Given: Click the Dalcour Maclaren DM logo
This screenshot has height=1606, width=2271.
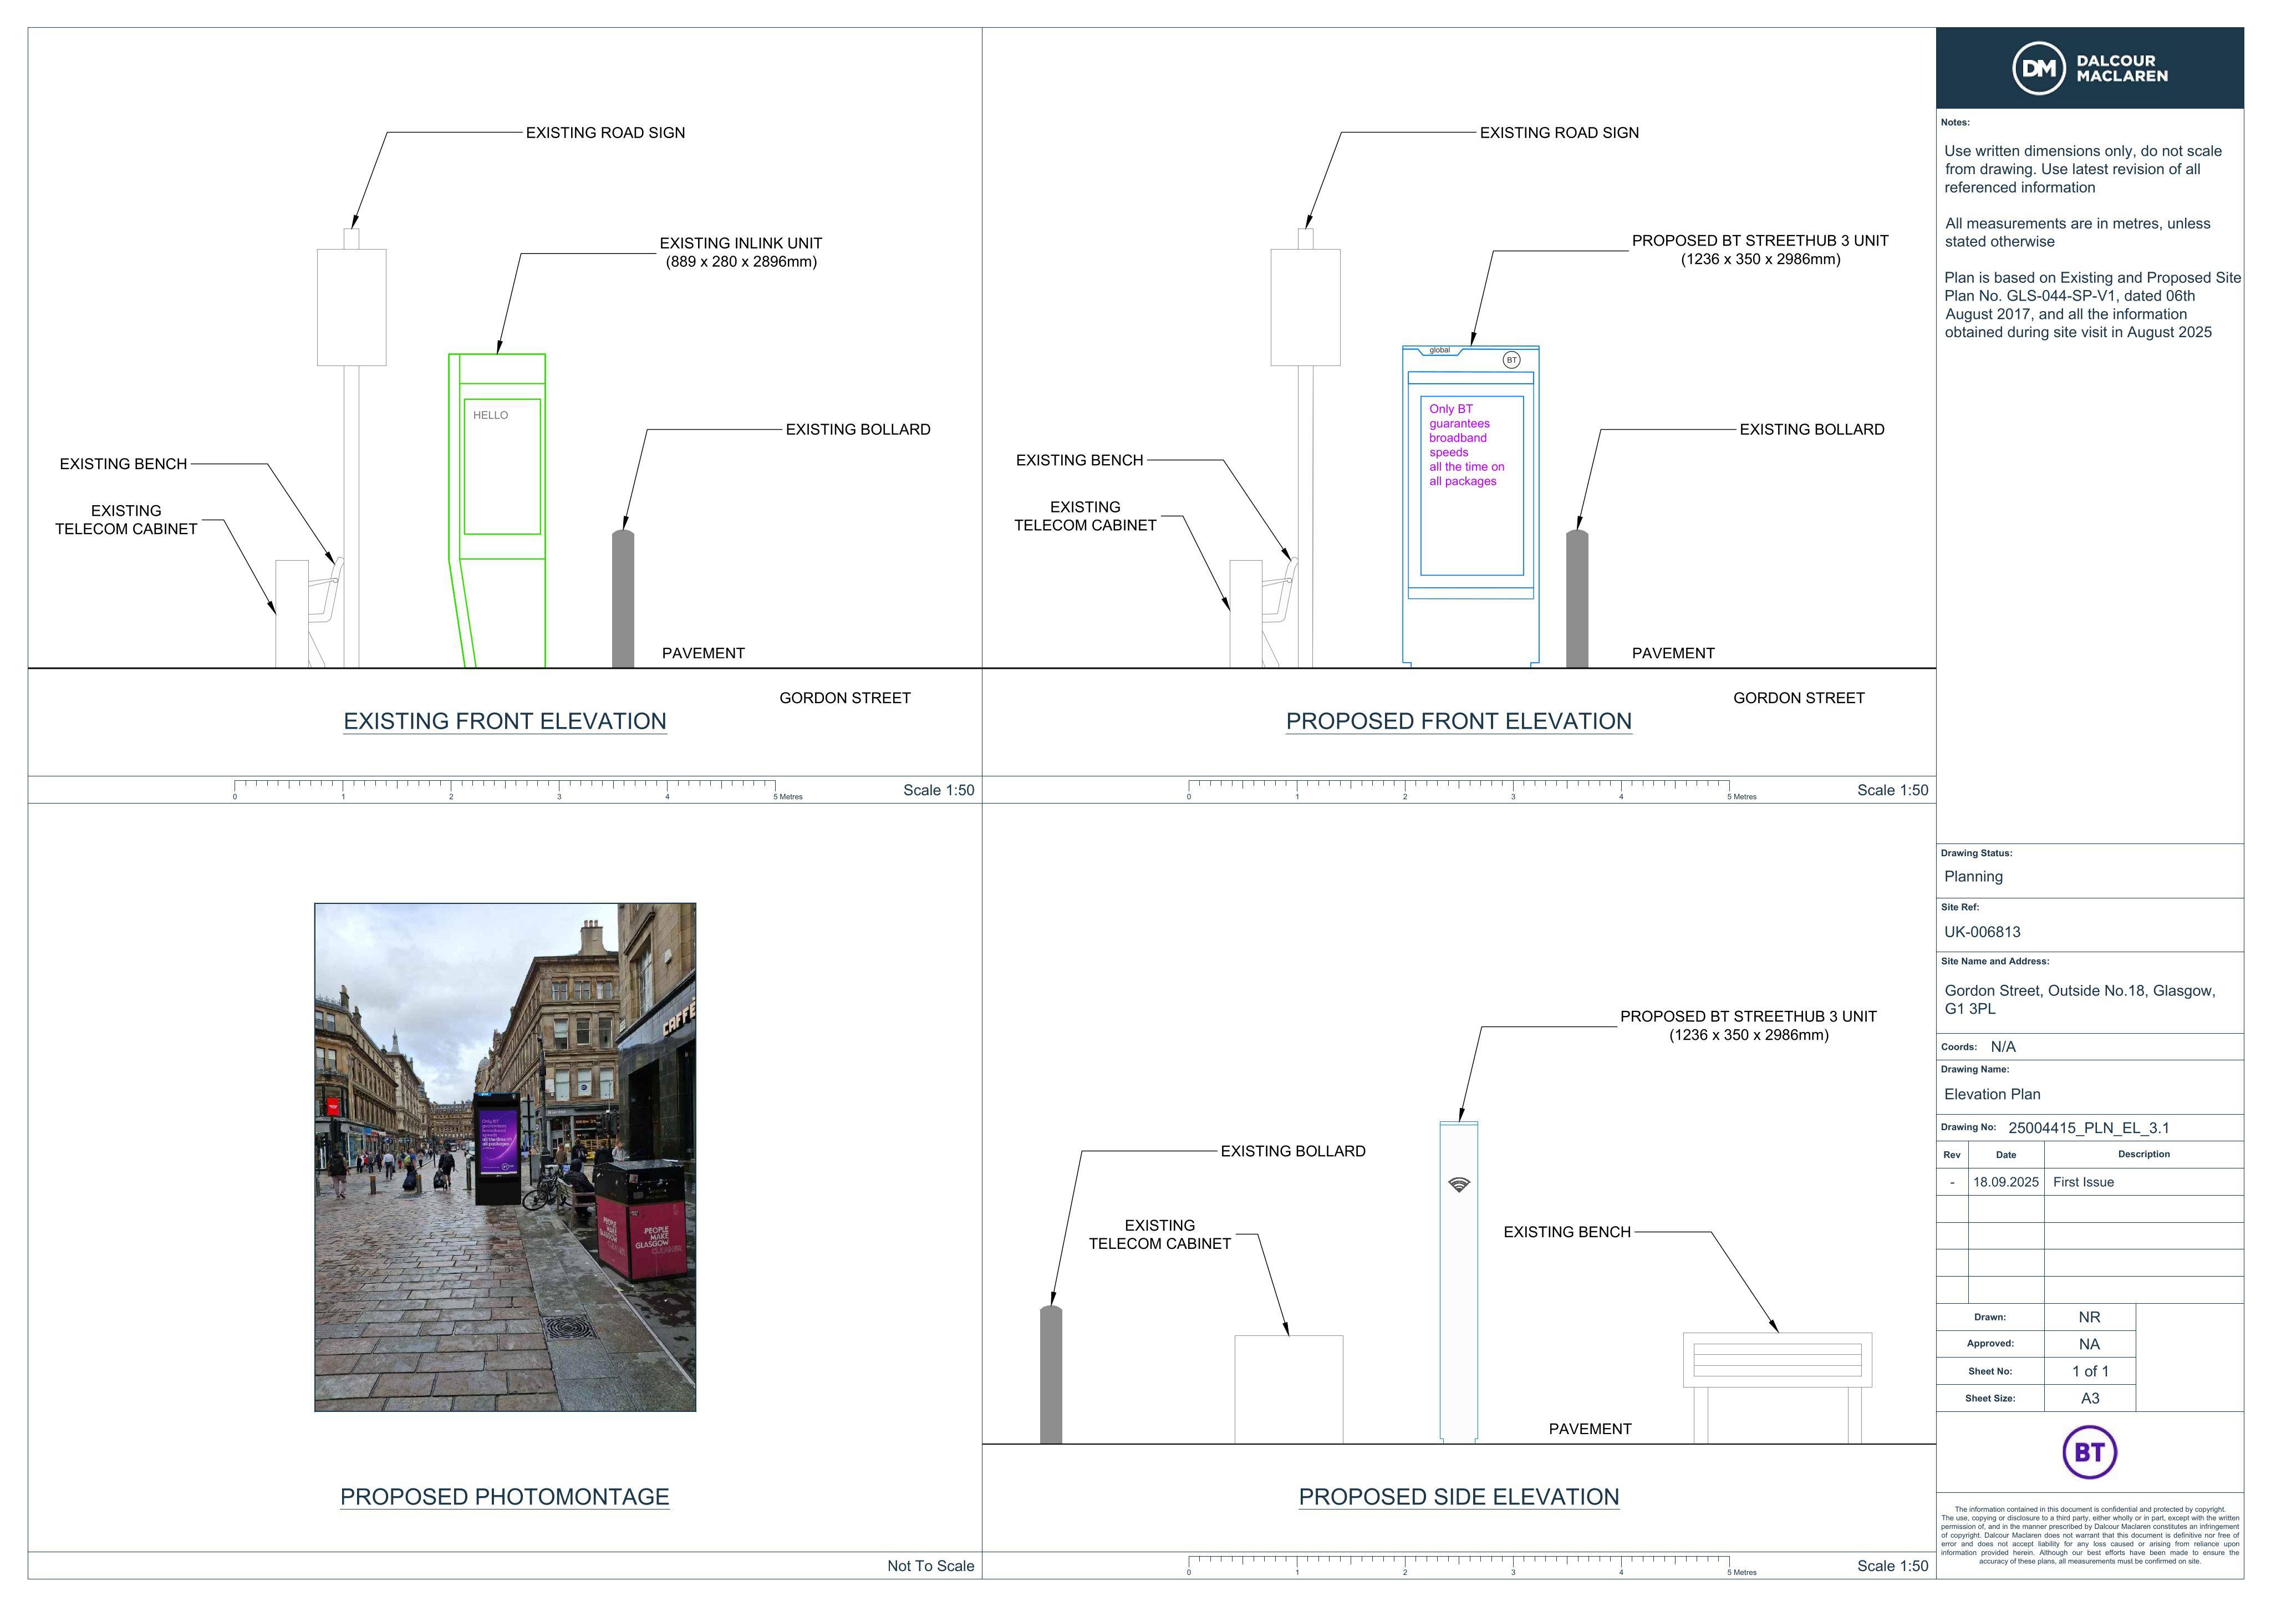Looking at the screenshot, I should [2089, 68].
